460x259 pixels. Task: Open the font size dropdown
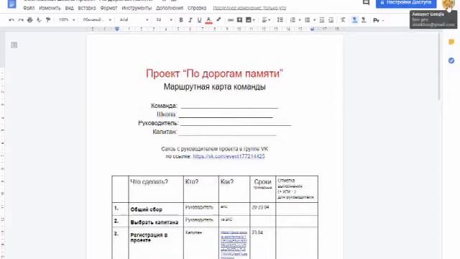[x=164, y=20]
